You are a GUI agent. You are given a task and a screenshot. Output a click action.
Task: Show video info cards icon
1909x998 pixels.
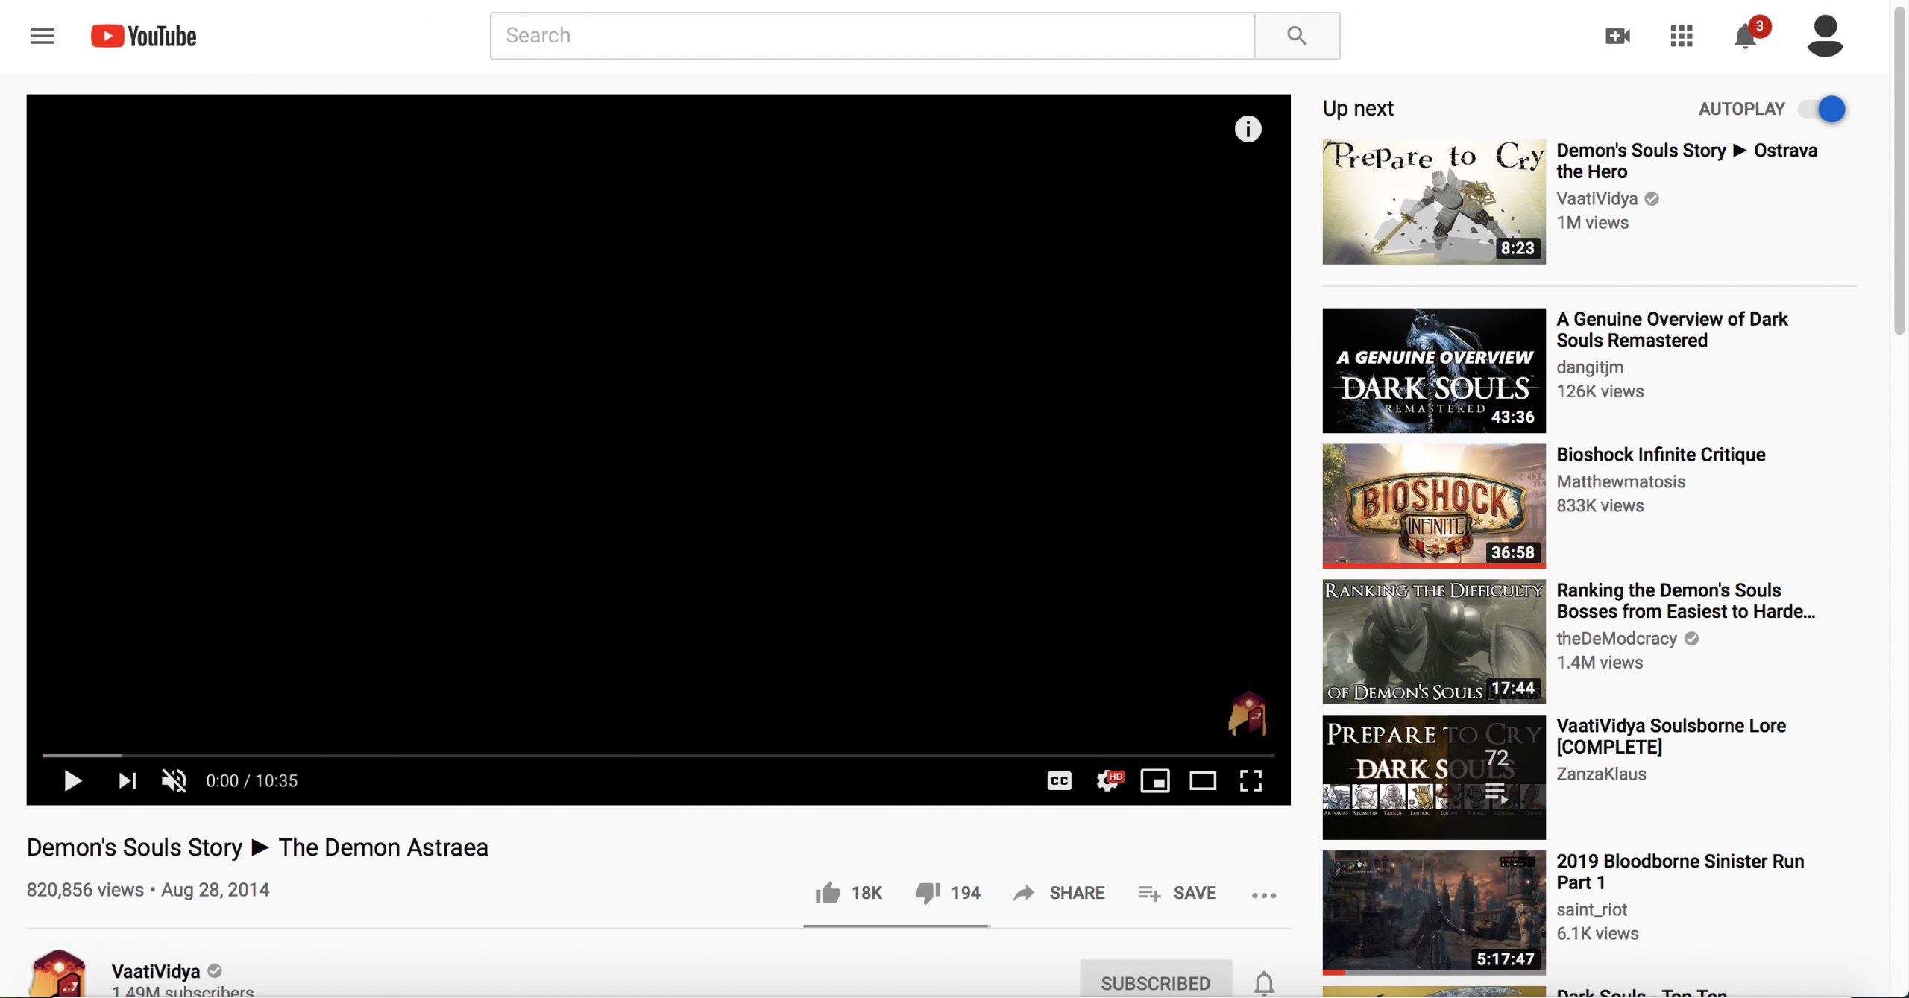point(1248,129)
